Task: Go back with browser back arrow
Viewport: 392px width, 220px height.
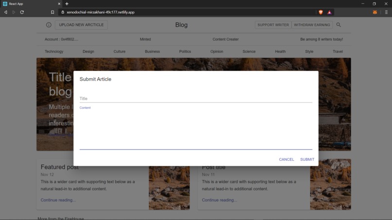Action: pyautogui.click(x=5, y=12)
